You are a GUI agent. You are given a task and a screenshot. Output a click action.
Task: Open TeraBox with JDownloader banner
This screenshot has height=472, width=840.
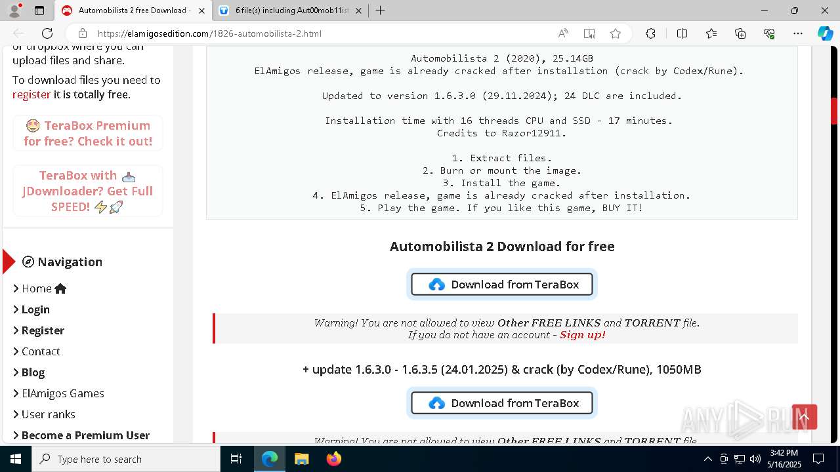88,191
